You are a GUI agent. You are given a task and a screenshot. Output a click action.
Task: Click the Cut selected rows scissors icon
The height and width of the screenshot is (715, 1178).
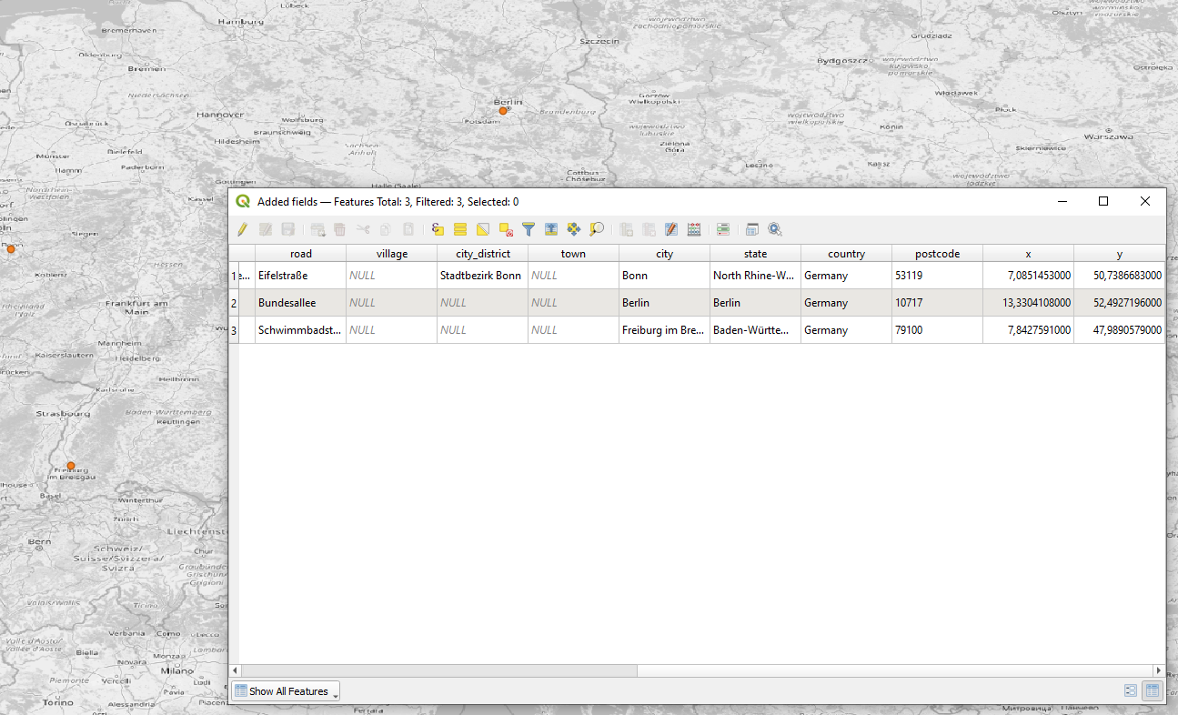coord(363,229)
